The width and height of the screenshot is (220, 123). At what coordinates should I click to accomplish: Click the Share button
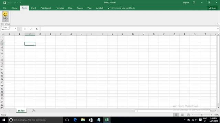tap(212, 8)
